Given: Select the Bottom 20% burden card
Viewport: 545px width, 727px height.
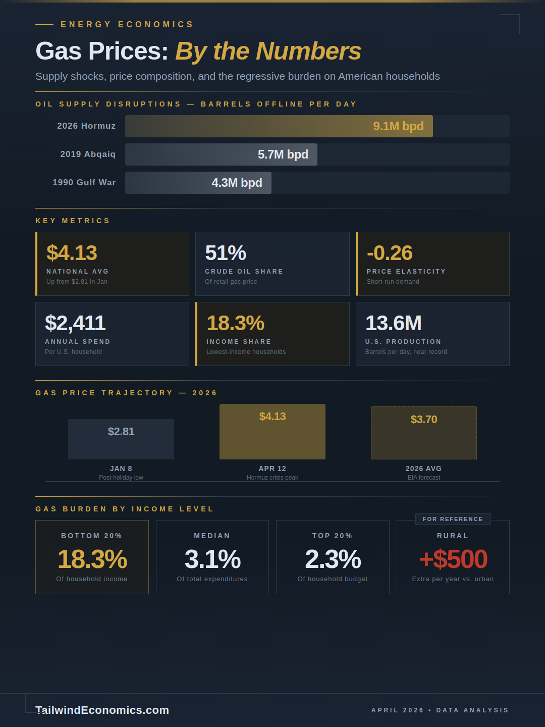Looking at the screenshot, I should point(92,557).
